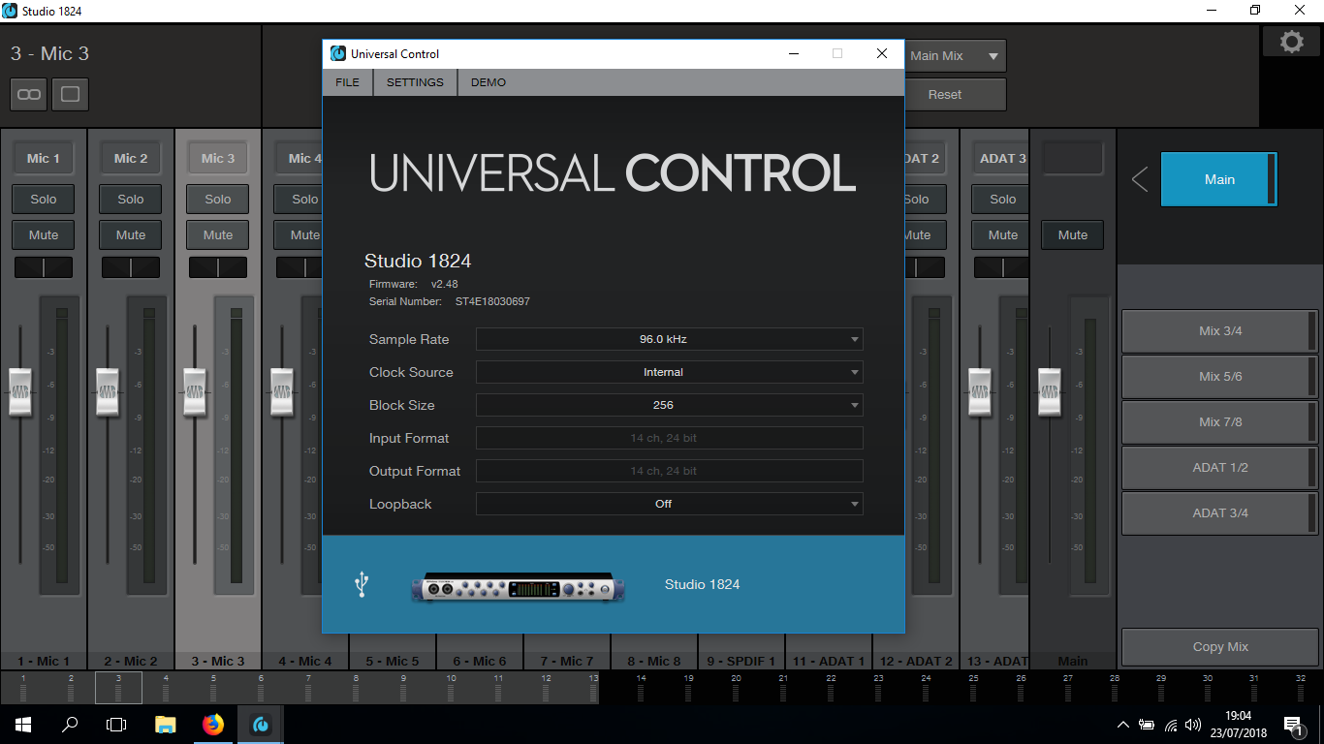Click the left chevron beside Main
The height and width of the screenshot is (744, 1324).
coord(1140,179)
